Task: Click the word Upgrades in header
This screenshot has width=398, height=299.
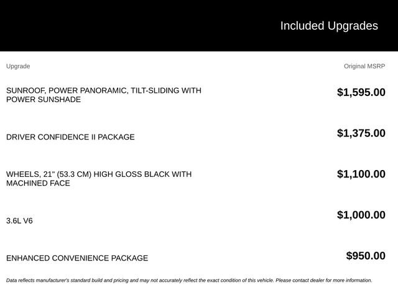Action: pos(353,26)
